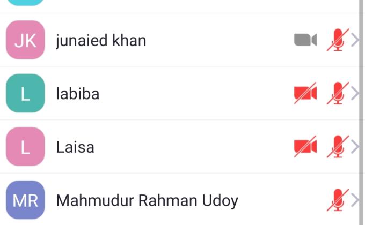Viewport: 365px width, 225px height.
Task: Tap labiba's teal L avatar
Action: [25, 94]
